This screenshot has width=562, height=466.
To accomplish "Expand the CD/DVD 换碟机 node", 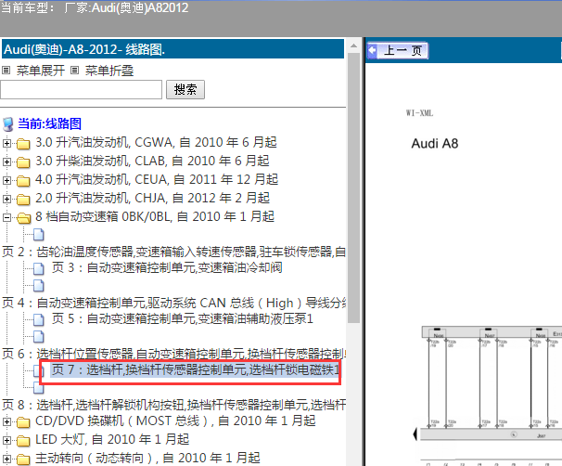I will point(6,421).
